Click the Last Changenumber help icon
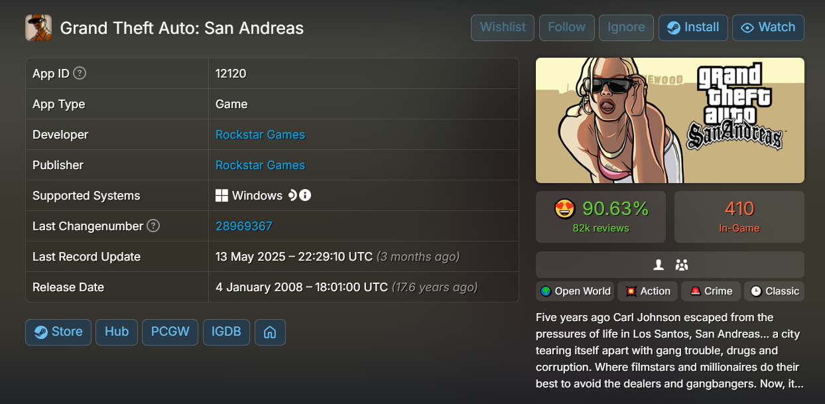 coord(153,226)
